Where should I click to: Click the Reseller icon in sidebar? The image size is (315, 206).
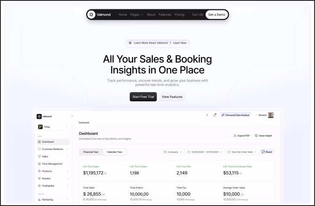pos(39,178)
